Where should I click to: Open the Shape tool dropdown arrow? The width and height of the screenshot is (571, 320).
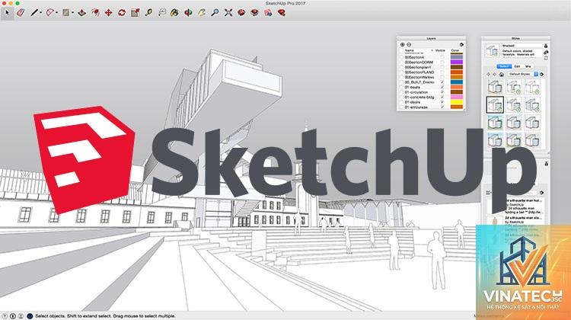coord(72,13)
